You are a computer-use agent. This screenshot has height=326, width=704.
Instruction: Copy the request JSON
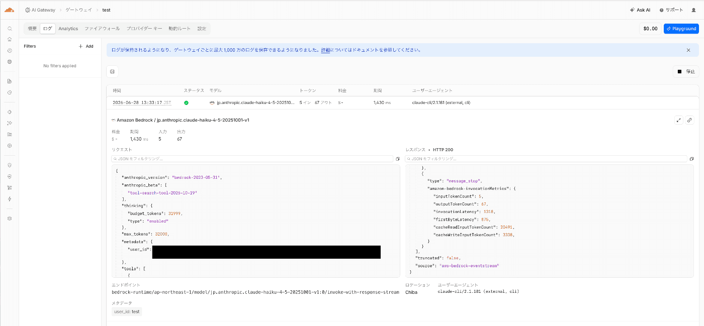coord(398,159)
